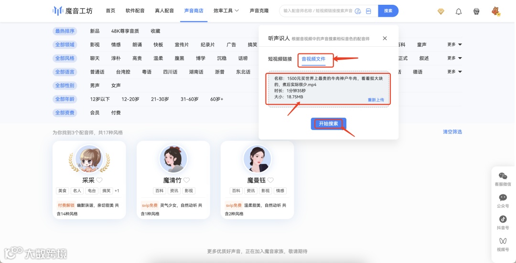Filter language by 四川话
Image resolution: width=516 pixels, height=263 pixels.
[x=170, y=71]
